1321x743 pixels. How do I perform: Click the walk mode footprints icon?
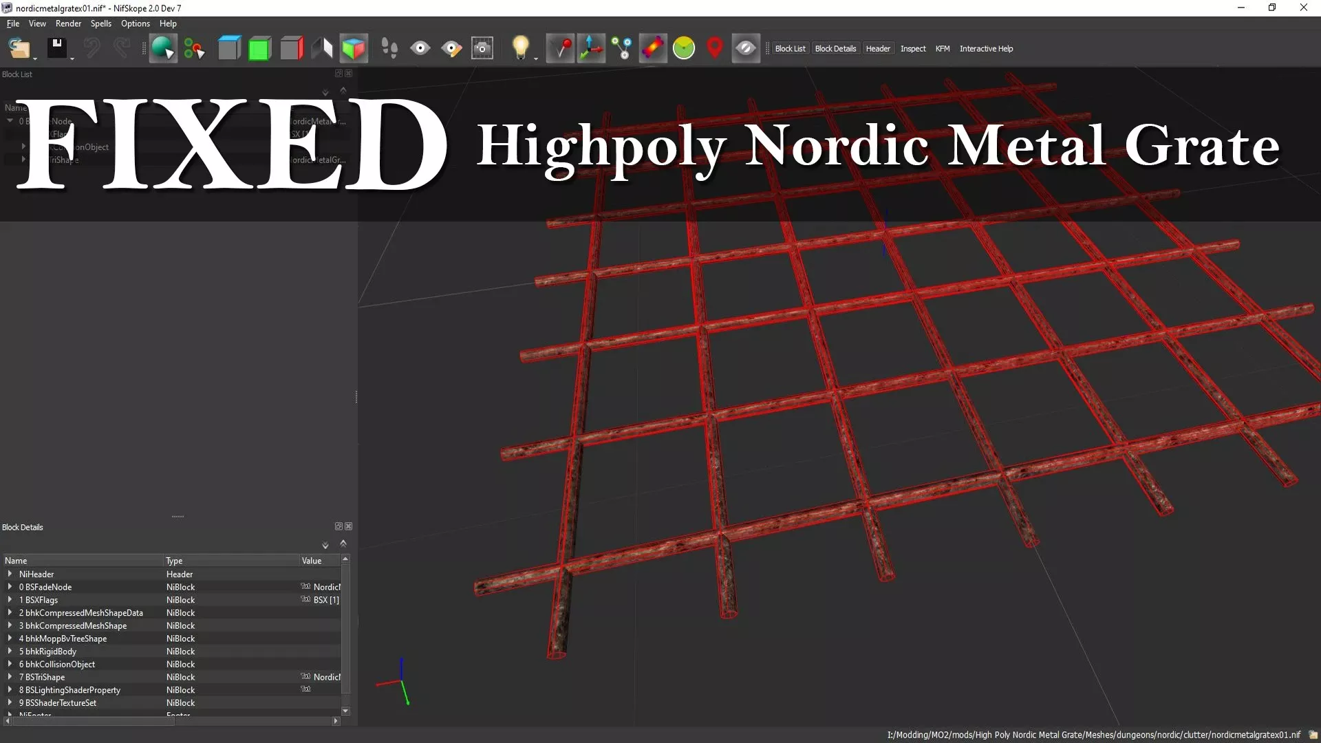click(x=389, y=48)
